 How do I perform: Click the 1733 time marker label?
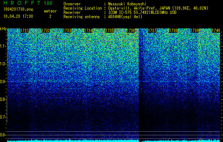pos(67,31)
